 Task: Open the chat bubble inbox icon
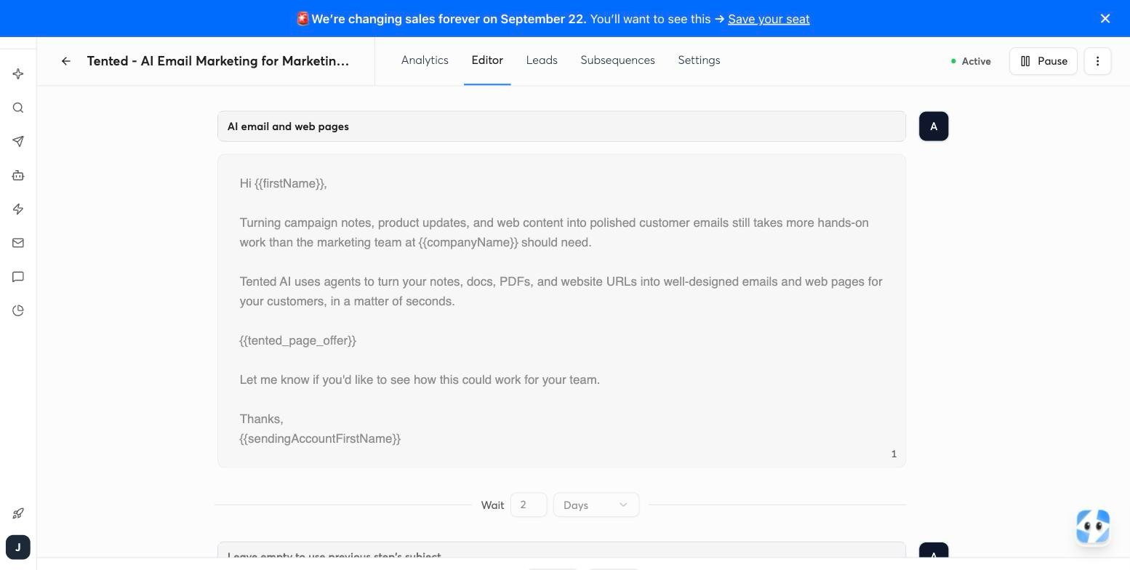[x=18, y=277]
